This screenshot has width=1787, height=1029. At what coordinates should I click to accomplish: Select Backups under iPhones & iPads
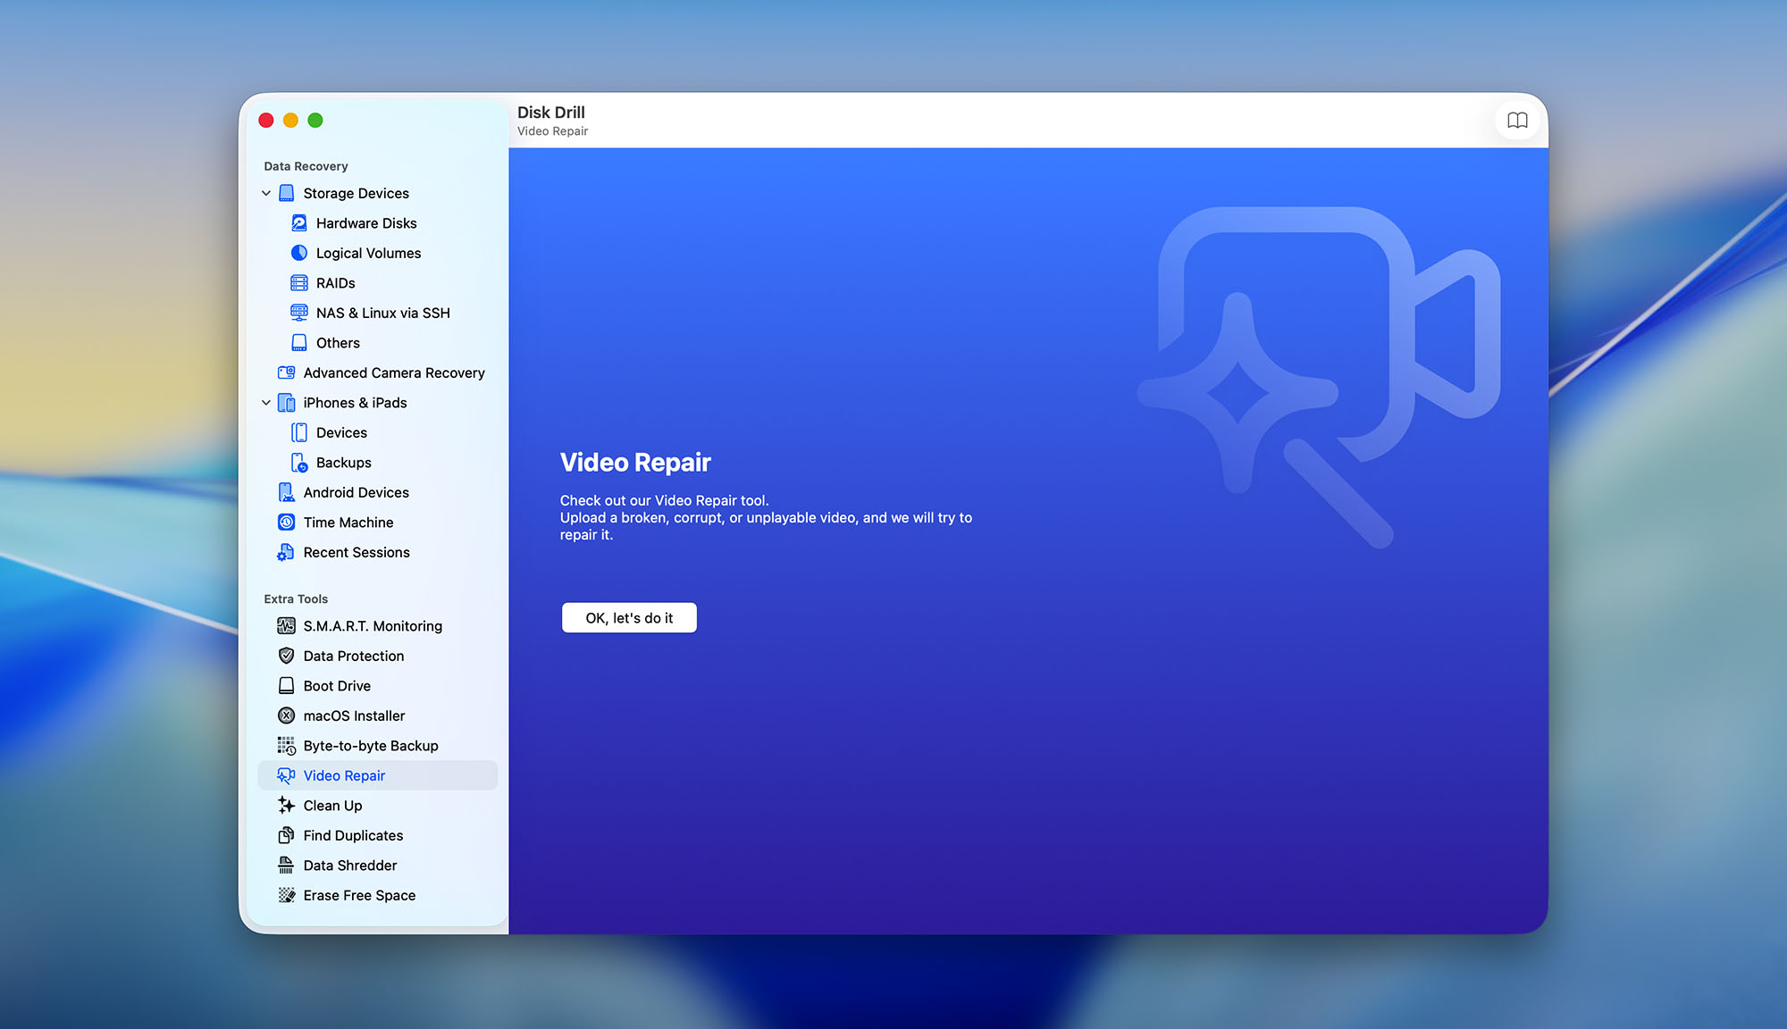(x=343, y=462)
